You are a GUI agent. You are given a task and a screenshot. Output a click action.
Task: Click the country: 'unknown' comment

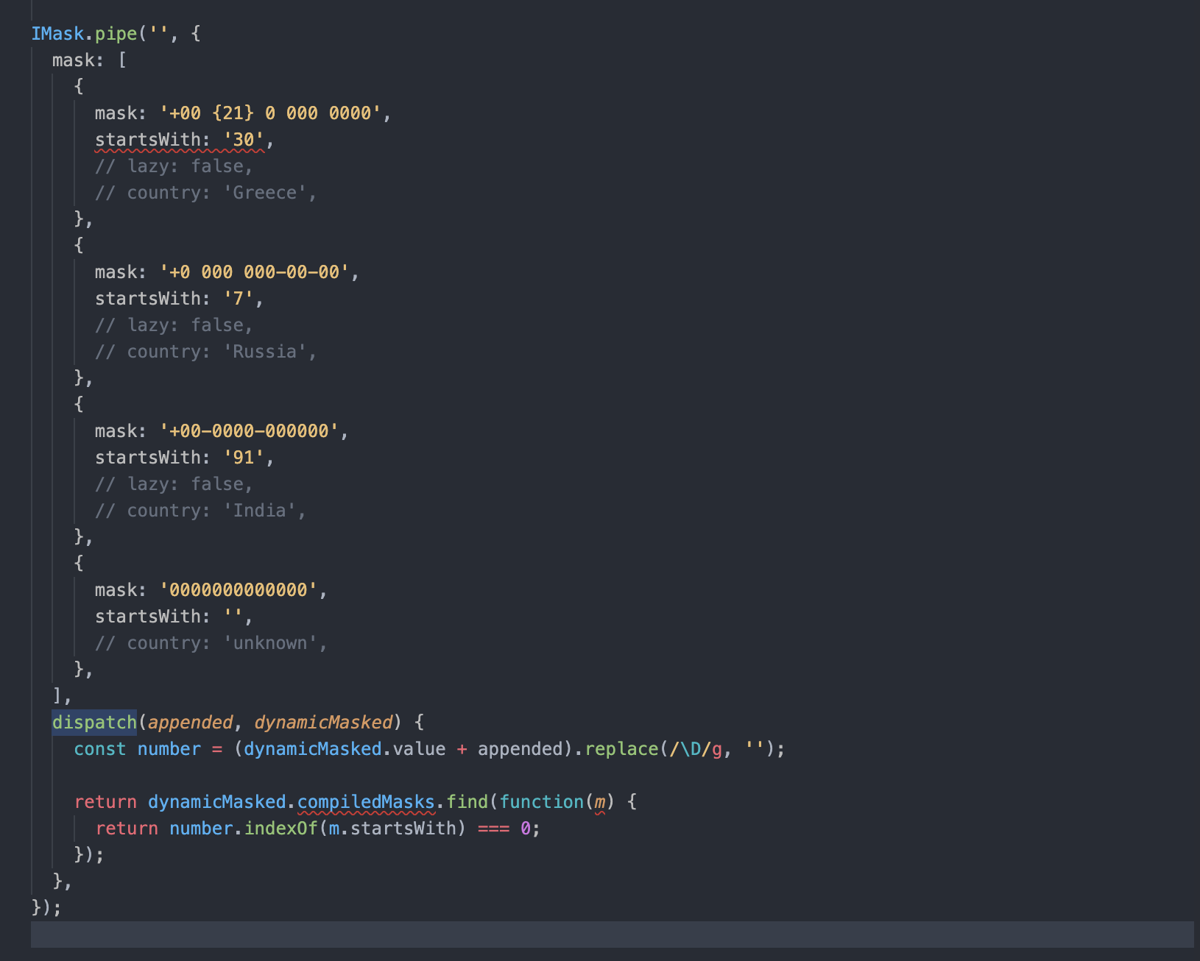click(212, 642)
